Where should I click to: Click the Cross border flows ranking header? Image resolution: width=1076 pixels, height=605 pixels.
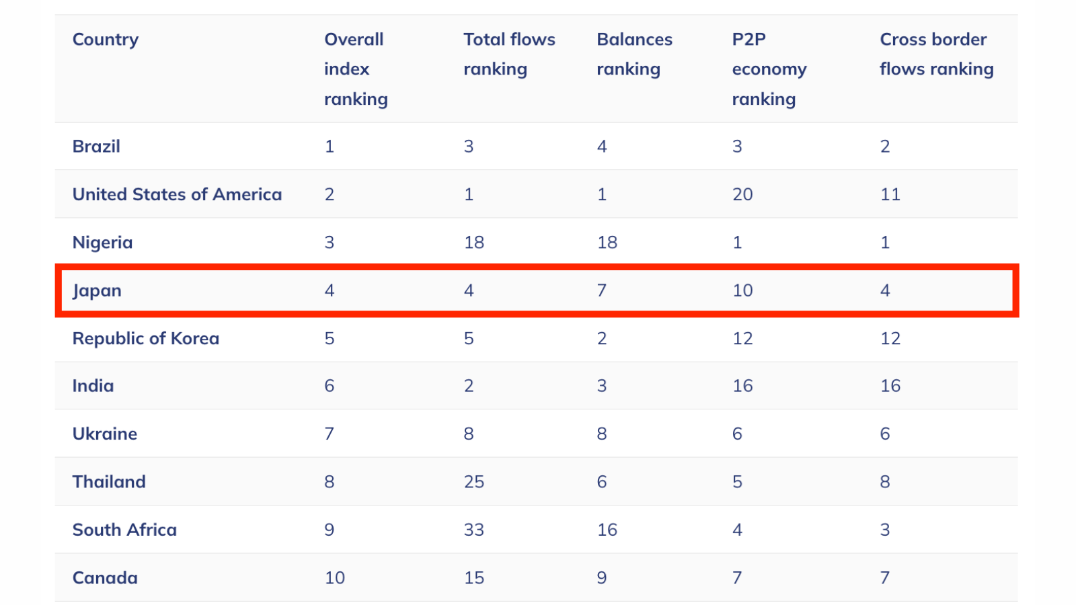click(937, 54)
